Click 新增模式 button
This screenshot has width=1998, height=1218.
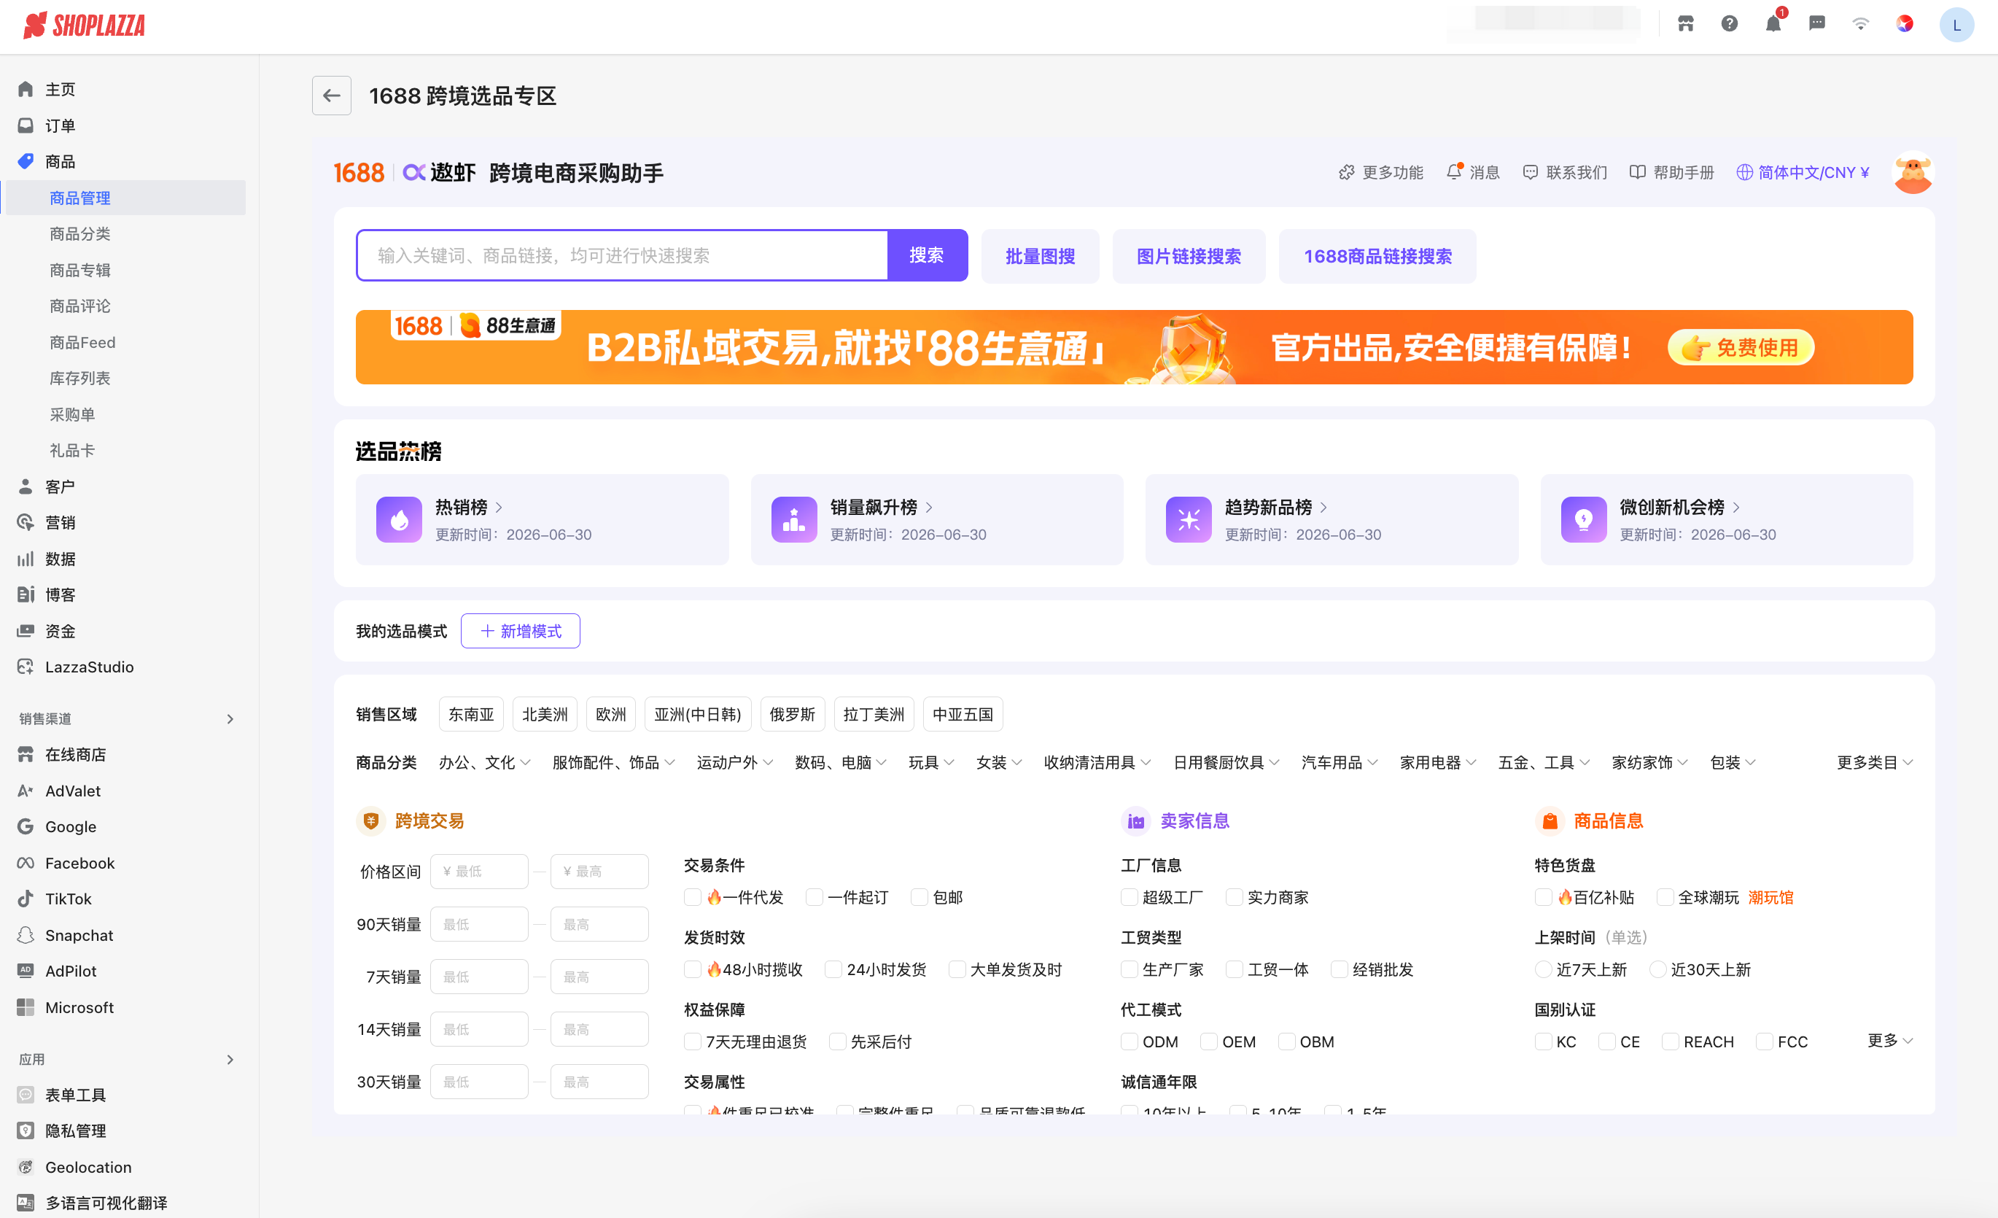coord(520,630)
